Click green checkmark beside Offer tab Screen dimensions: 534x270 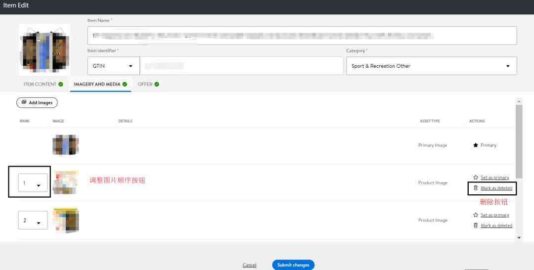click(x=157, y=84)
